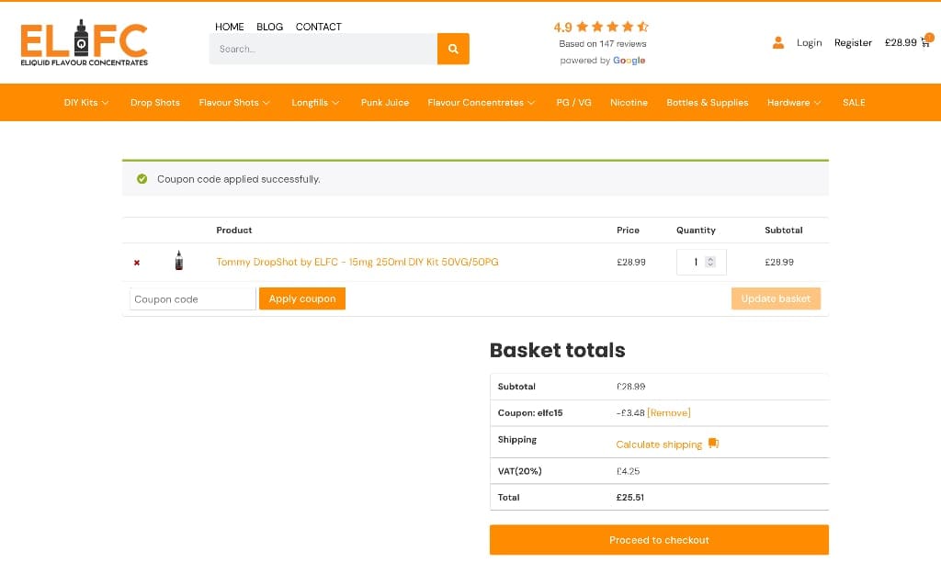The width and height of the screenshot is (941, 585).
Task: Click 'Based on 147 reviews' text
Action: coord(603,44)
